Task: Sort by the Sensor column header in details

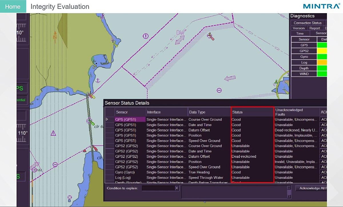Action: (x=130, y=112)
